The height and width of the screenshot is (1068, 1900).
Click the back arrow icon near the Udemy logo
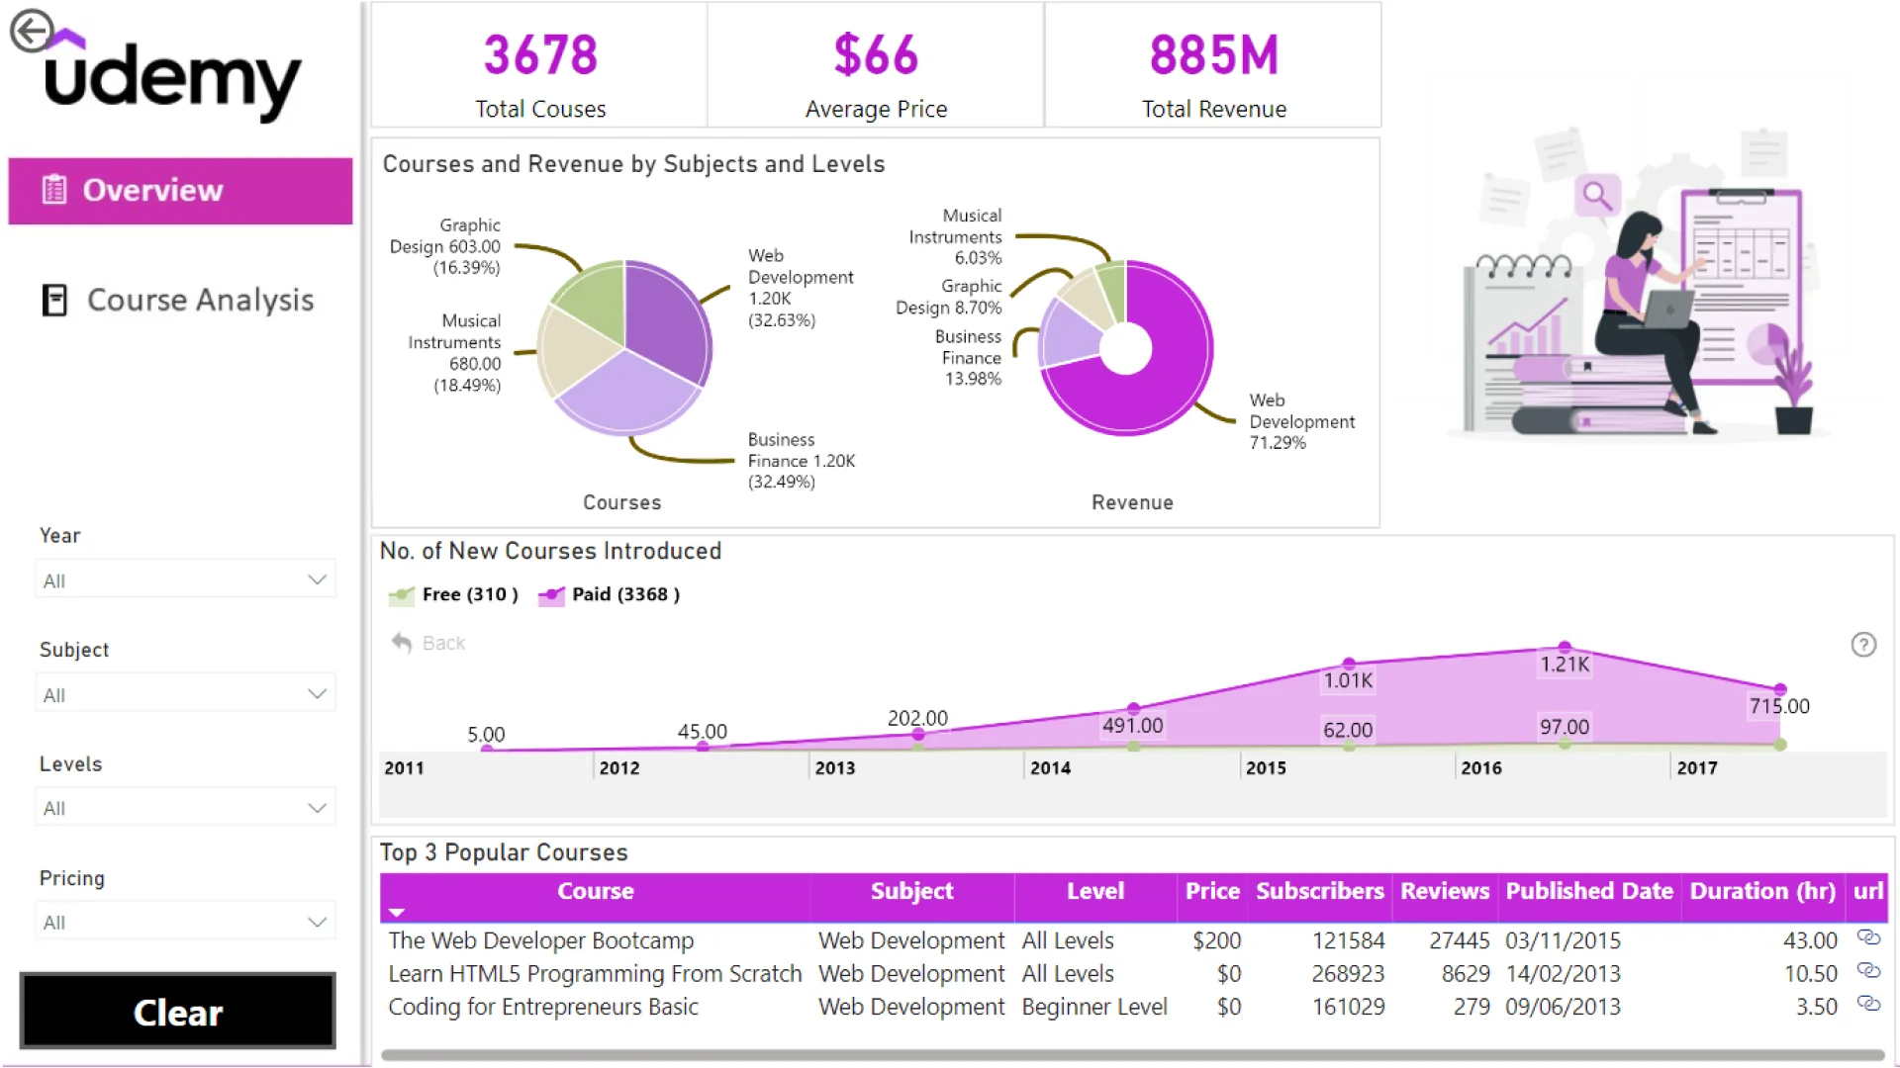click(x=31, y=31)
